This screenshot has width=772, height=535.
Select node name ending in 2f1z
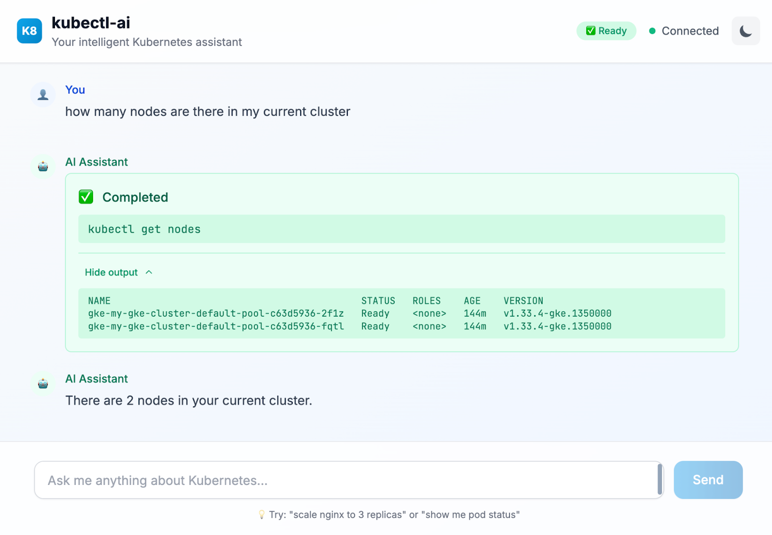(216, 313)
